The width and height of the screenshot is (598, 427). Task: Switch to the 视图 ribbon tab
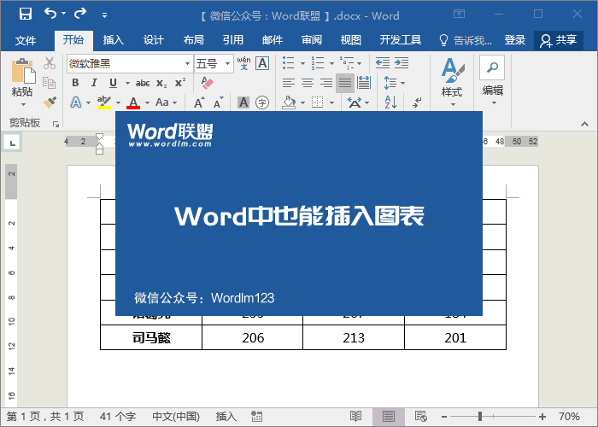350,40
